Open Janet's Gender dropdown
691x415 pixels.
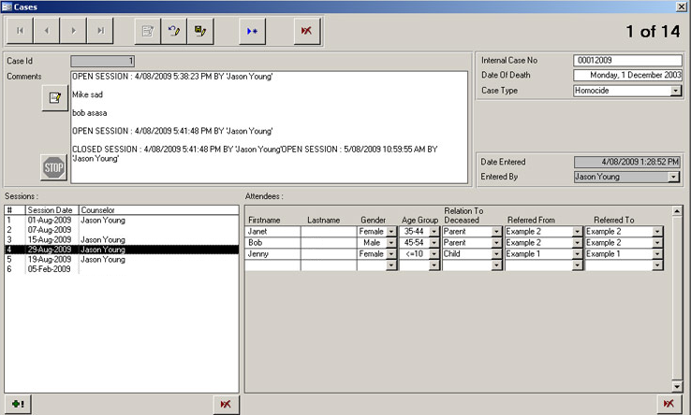click(x=390, y=232)
